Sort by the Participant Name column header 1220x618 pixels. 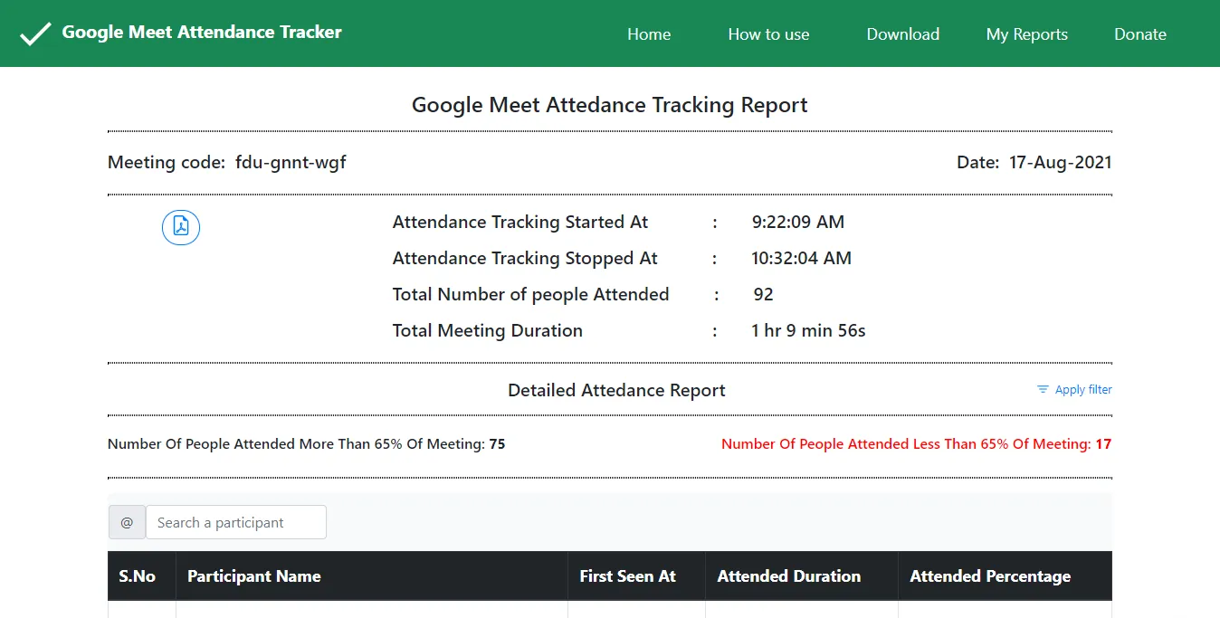253,575
